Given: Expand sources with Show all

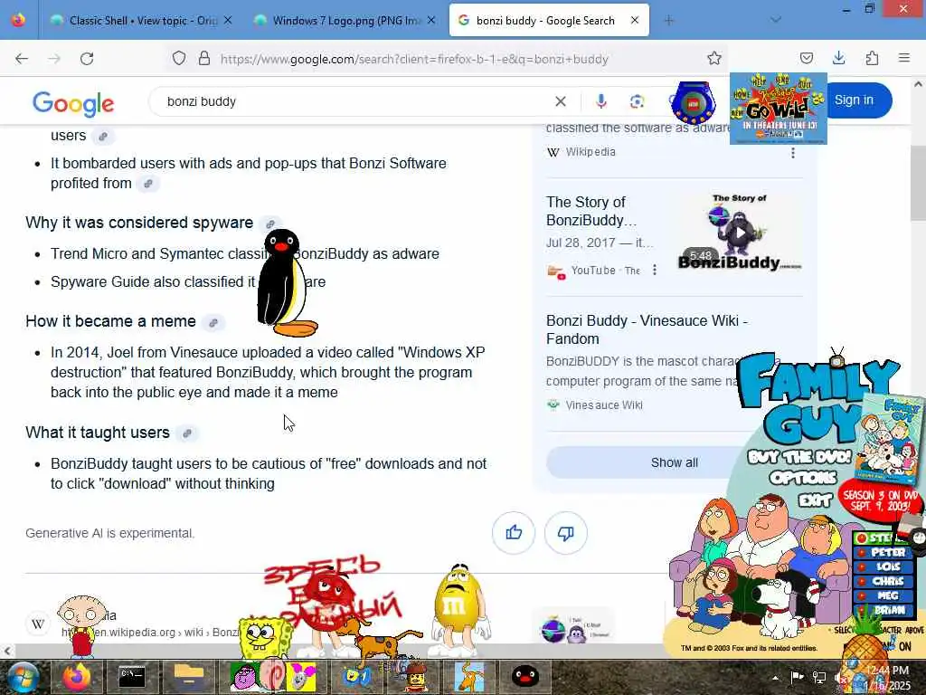Looking at the screenshot, I should (x=675, y=462).
